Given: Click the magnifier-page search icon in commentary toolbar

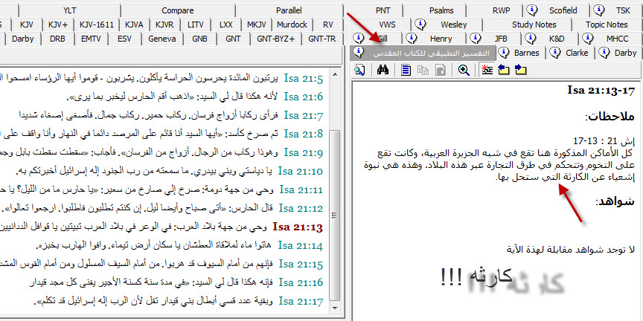Looking at the screenshot, I should pyautogui.click(x=360, y=70).
